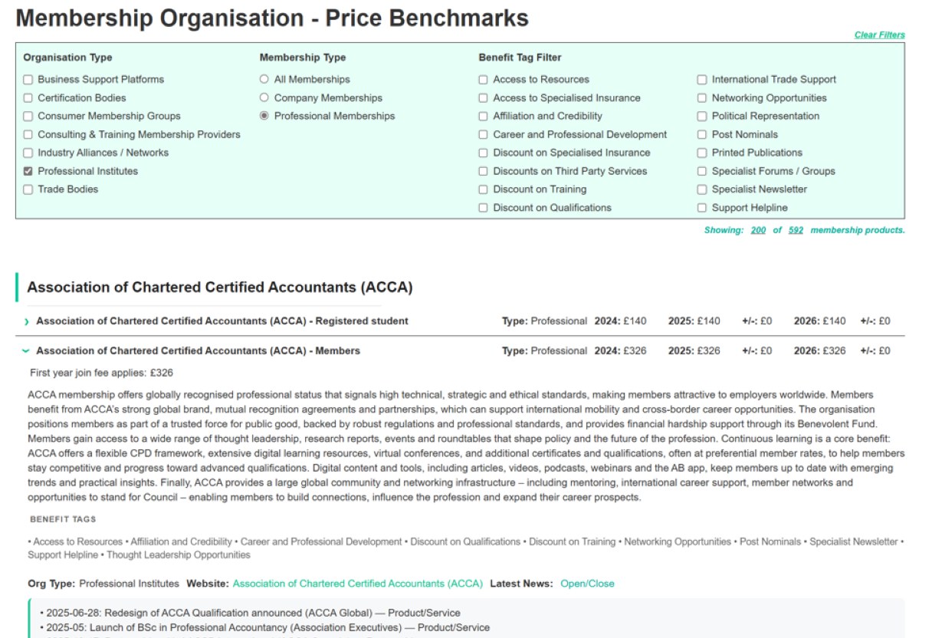Tick the Consumer Membership Groups checkbox
Image resolution: width=932 pixels, height=638 pixels.
click(x=28, y=117)
